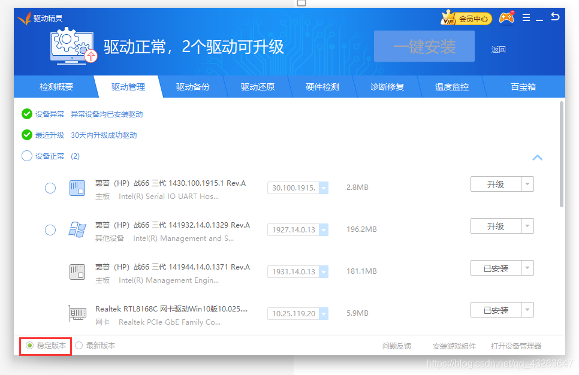The height and width of the screenshot is (375, 579).
Task: Click the back arrow icon at top right
Action: pos(555,17)
